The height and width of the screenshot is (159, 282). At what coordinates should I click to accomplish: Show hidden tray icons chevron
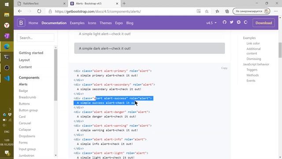pyautogui.click(x=10, y=109)
